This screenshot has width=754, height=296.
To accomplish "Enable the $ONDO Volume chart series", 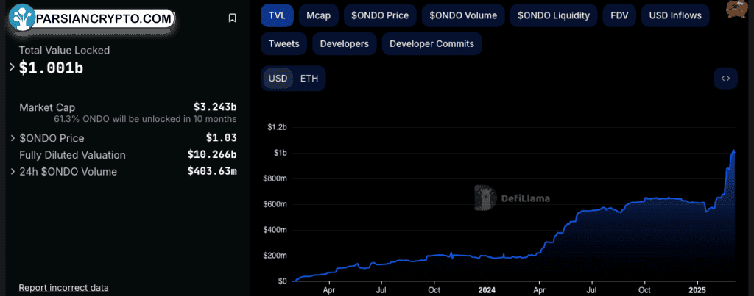I will coord(463,15).
